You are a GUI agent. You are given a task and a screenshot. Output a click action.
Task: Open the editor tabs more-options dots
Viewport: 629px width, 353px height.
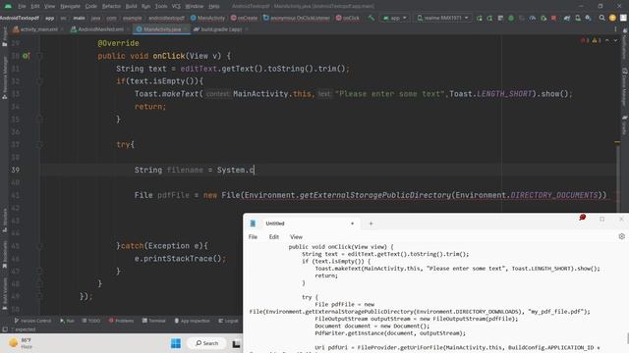[615, 29]
